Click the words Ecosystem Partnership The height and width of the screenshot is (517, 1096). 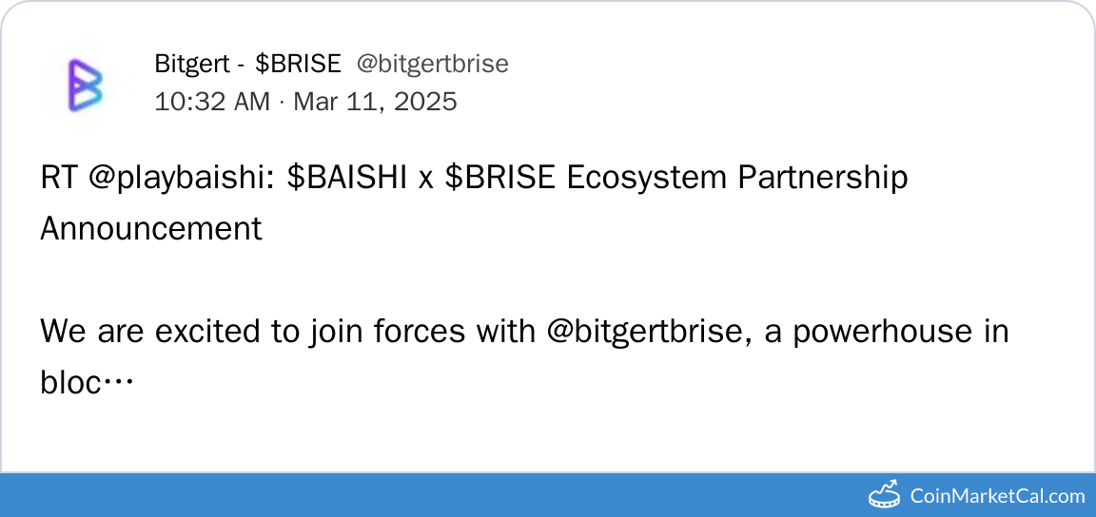point(737,179)
